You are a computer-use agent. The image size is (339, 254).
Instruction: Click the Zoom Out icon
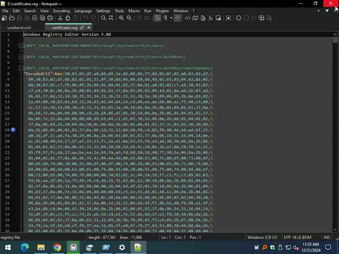129,18
